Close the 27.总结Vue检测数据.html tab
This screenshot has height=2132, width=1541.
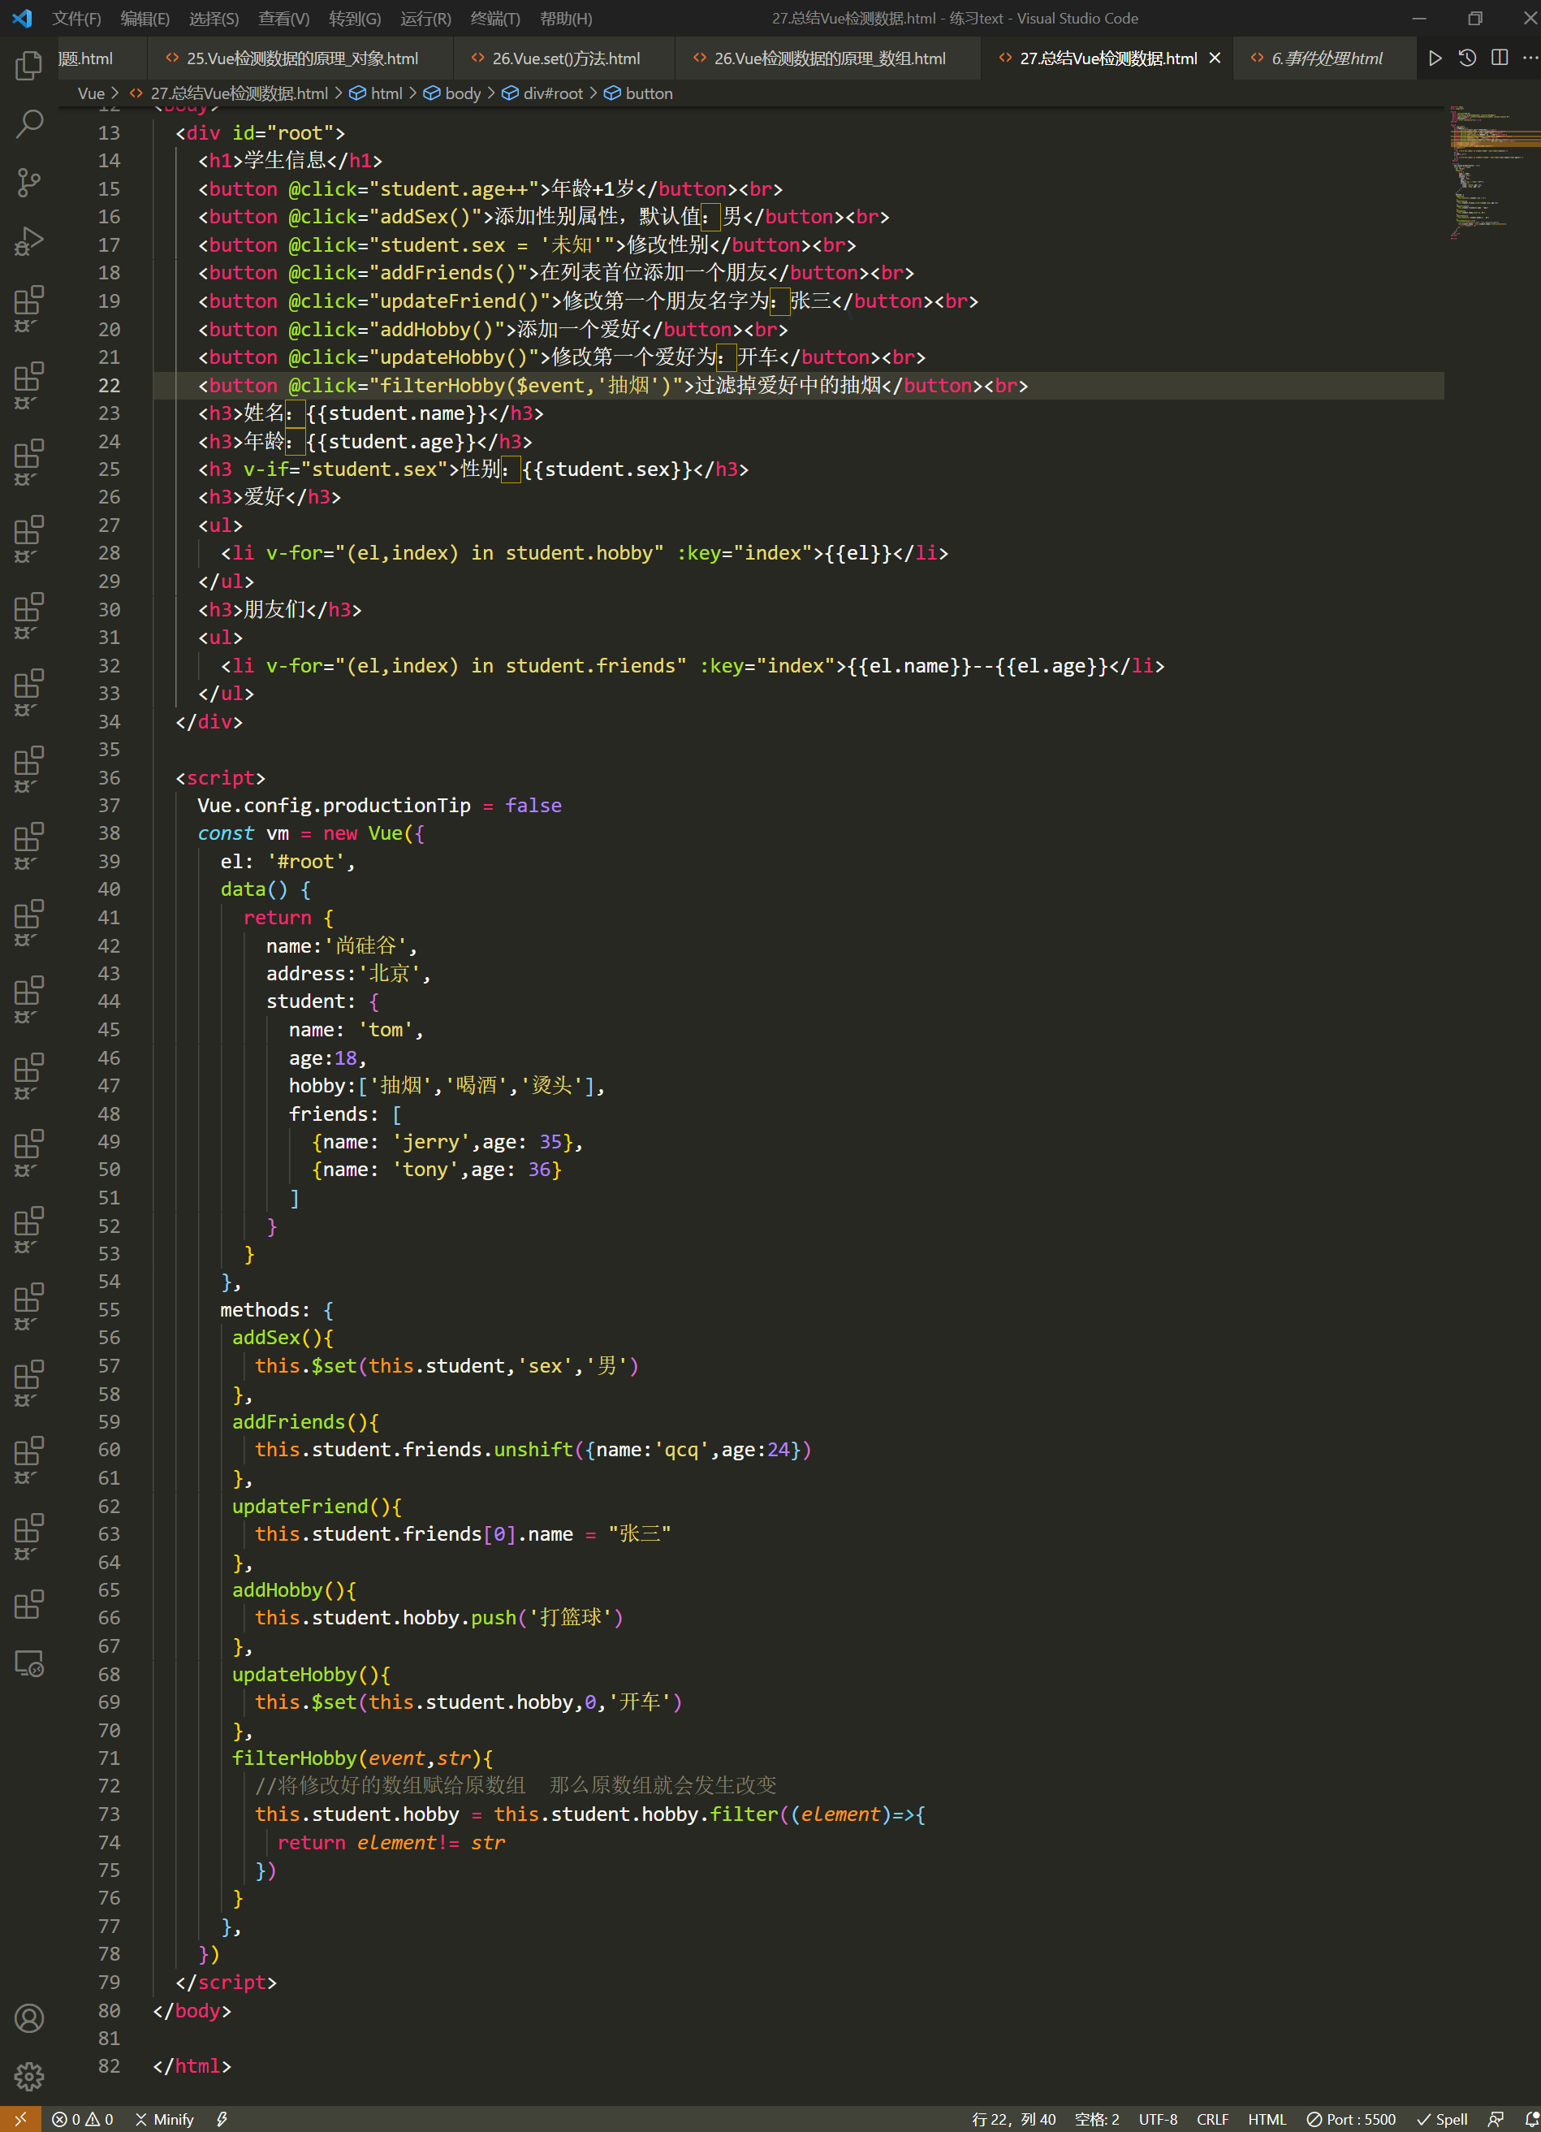(1214, 58)
